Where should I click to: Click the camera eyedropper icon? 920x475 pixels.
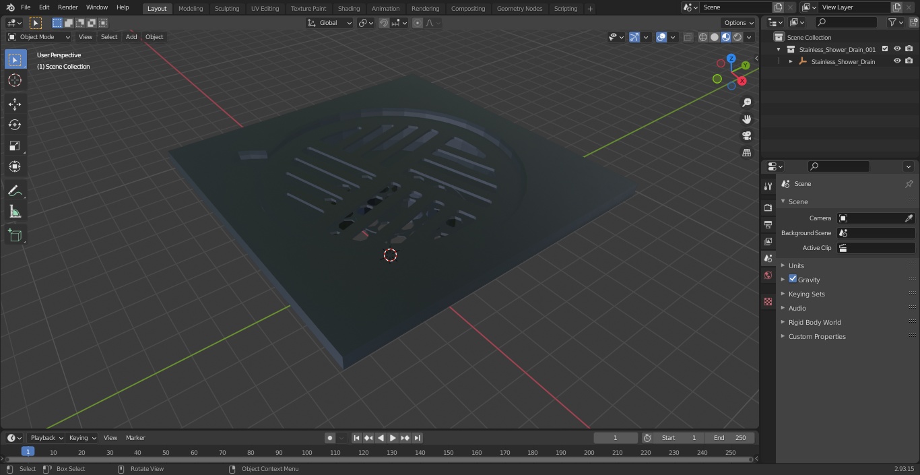point(909,218)
